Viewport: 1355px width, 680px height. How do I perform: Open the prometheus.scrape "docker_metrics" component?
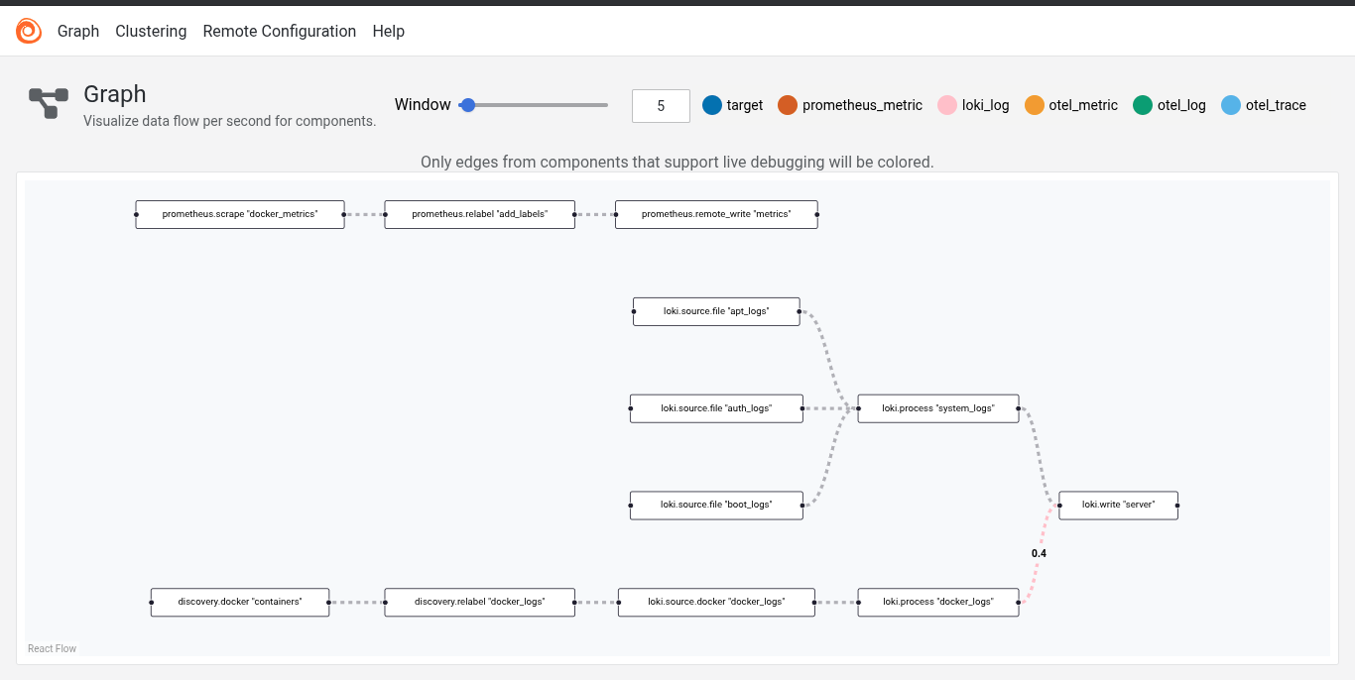pyautogui.click(x=239, y=214)
